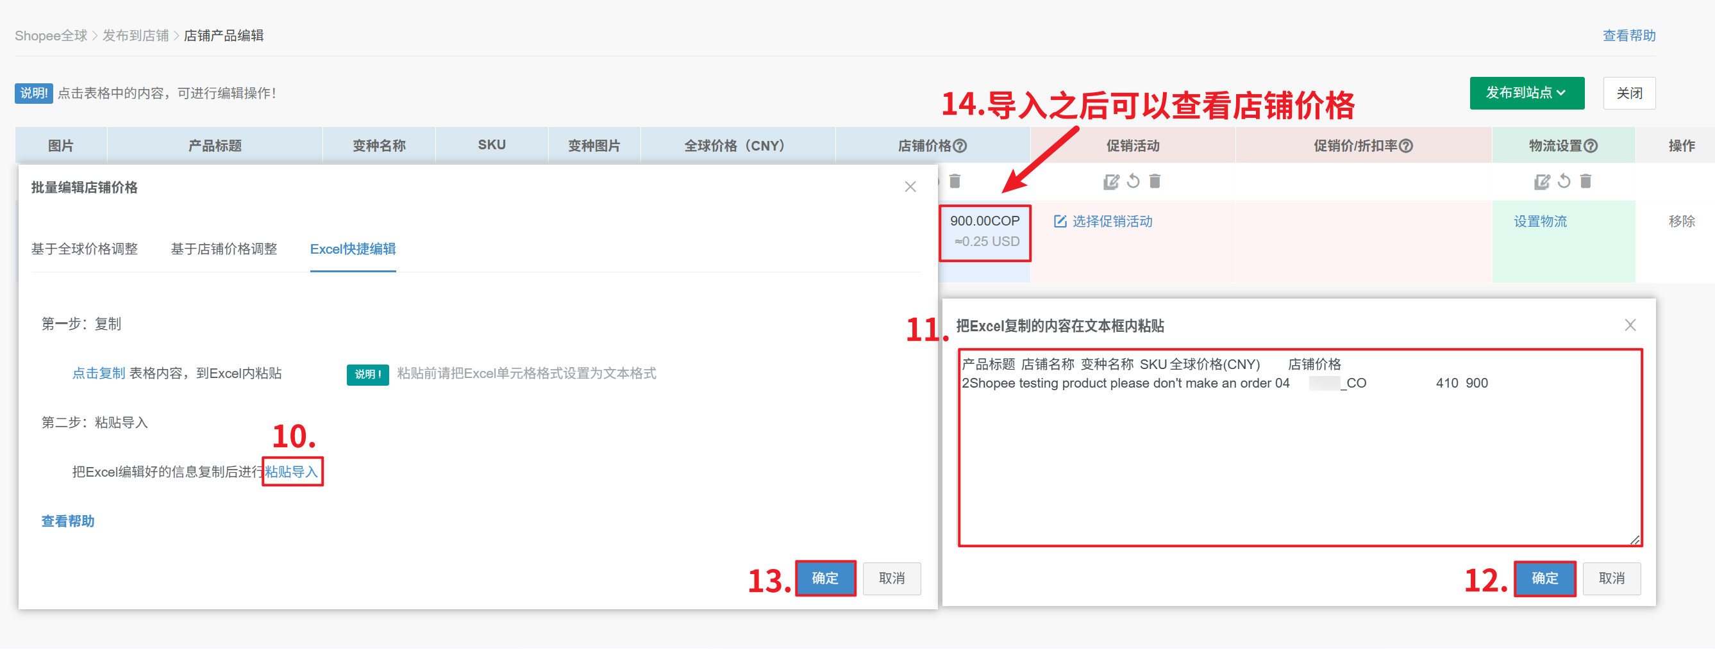Click the help icon beside 店铺价格 header
The width and height of the screenshot is (1715, 649).
pos(960,145)
